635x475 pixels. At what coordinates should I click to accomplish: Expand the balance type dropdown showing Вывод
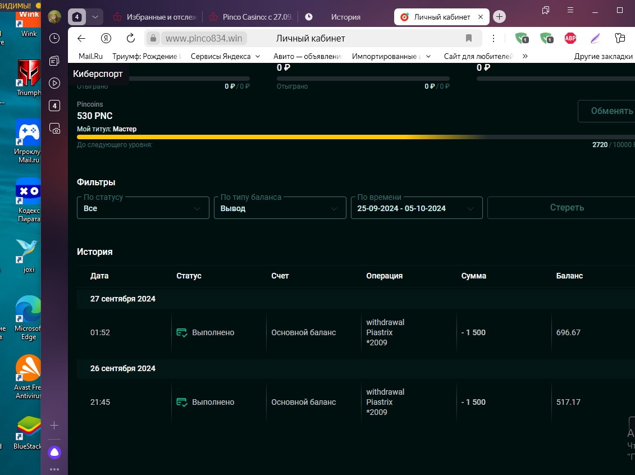(280, 208)
